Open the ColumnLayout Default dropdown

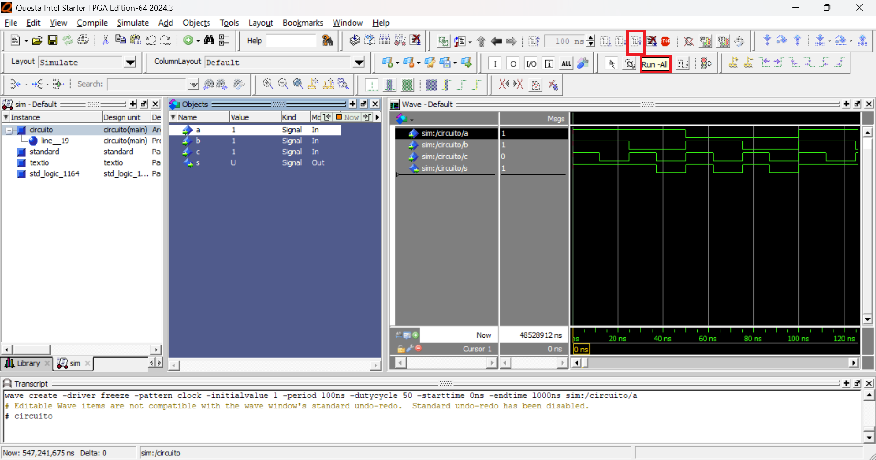pyautogui.click(x=359, y=63)
